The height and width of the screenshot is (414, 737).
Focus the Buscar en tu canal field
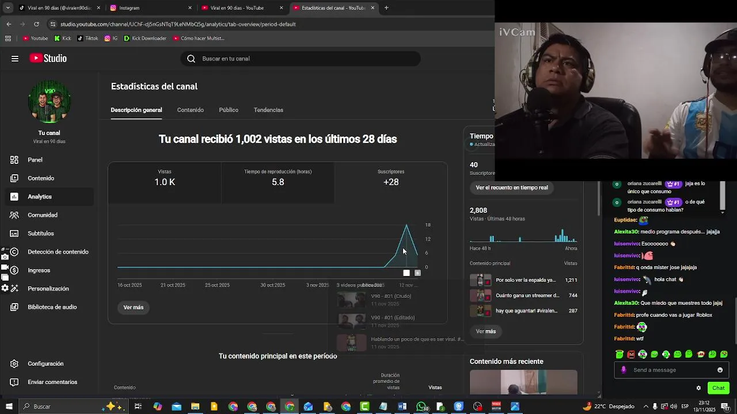tap(301, 59)
